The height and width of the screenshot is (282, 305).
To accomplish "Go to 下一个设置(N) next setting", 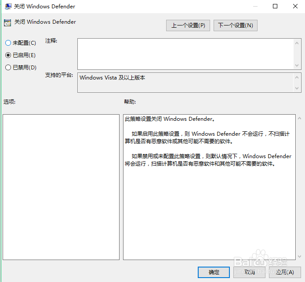I will (236, 25).
